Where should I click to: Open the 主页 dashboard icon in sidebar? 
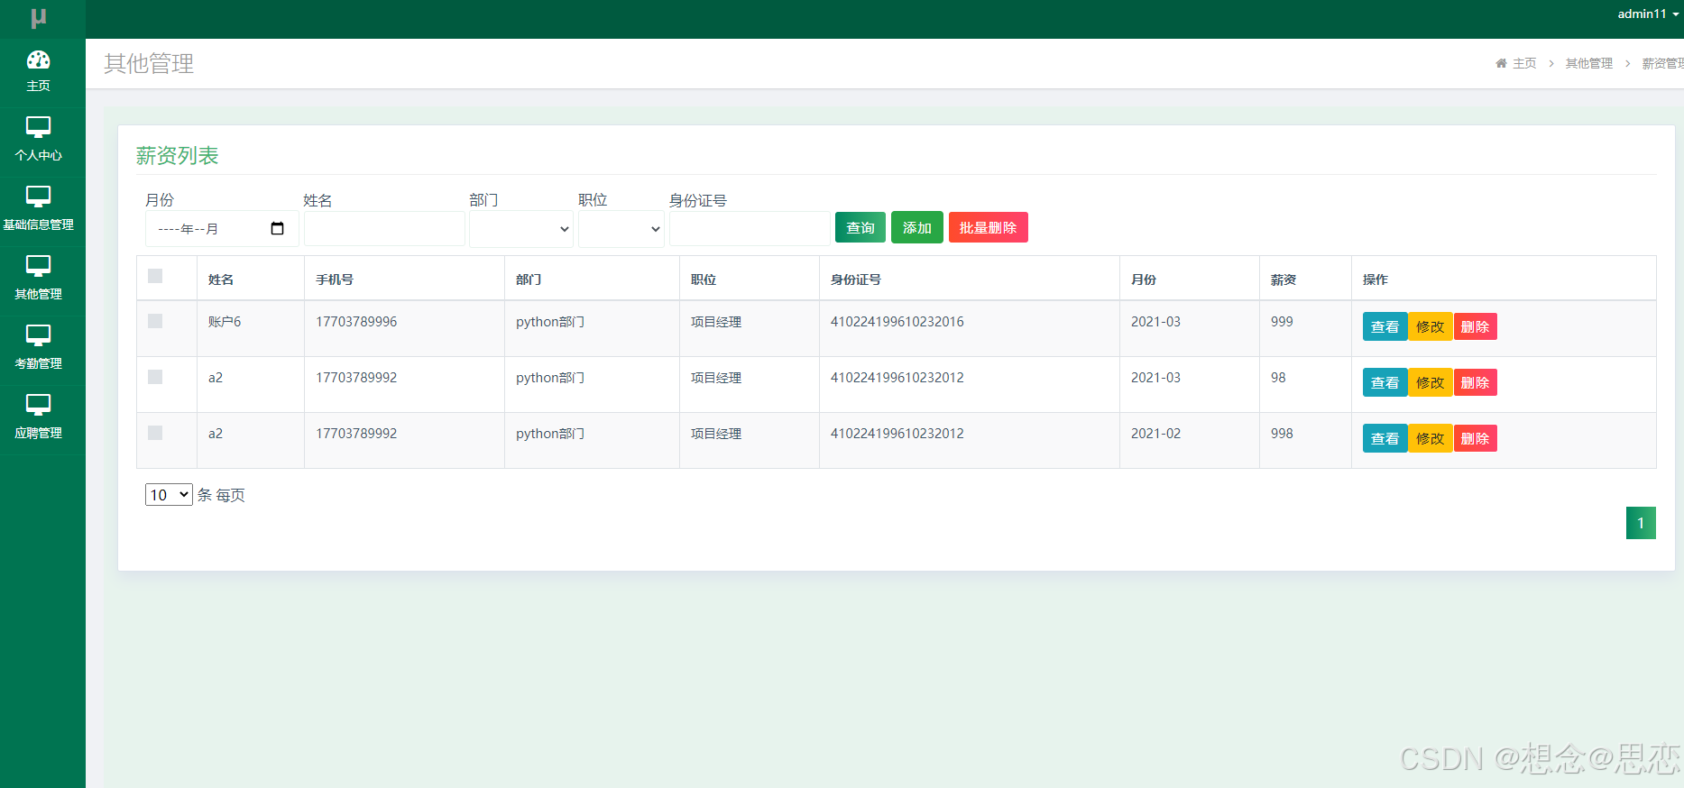38,60
